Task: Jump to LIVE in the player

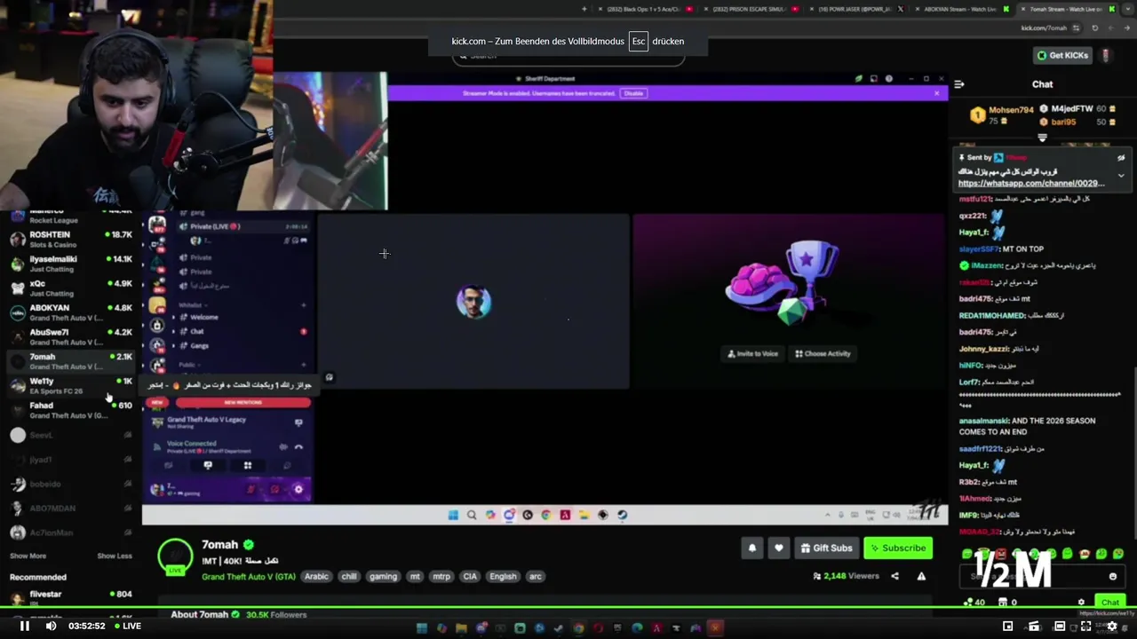Action: pyautogui.click(x=126, y=626)
